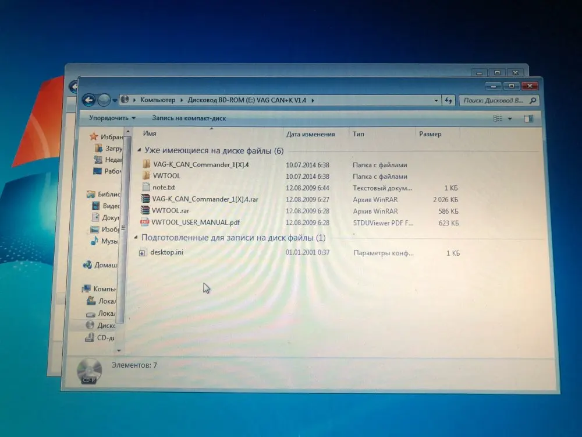Click the Компьютер icon in sidebar
This screenshot has width=582, height=437.
click(87, 288)
